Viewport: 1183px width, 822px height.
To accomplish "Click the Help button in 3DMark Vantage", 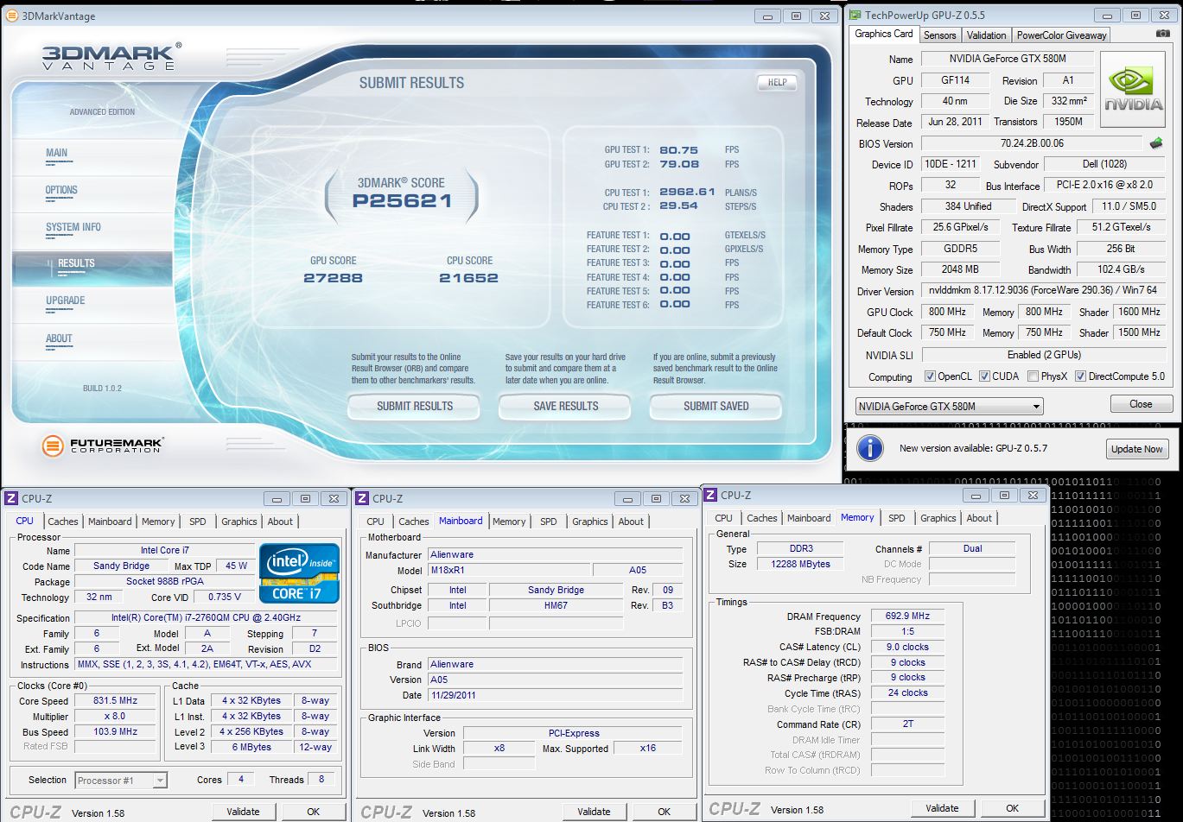I will coord(777,82).
